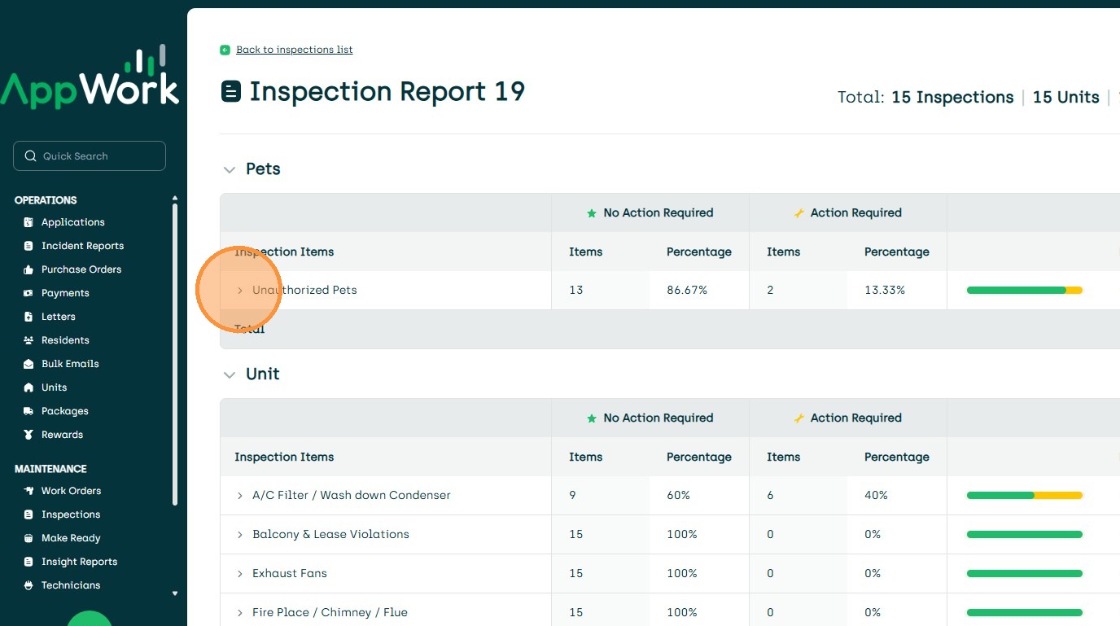The width and height of the screenshot is (1120, 626).
Task: Open Insight Reports in sidebar menu
Action: [x=79, y=562]
